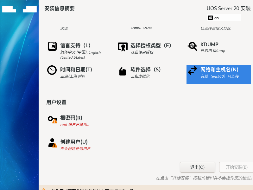253x190 pixels.
Task: Click the cn keyboard layout indicator
Action: point(224,18)
